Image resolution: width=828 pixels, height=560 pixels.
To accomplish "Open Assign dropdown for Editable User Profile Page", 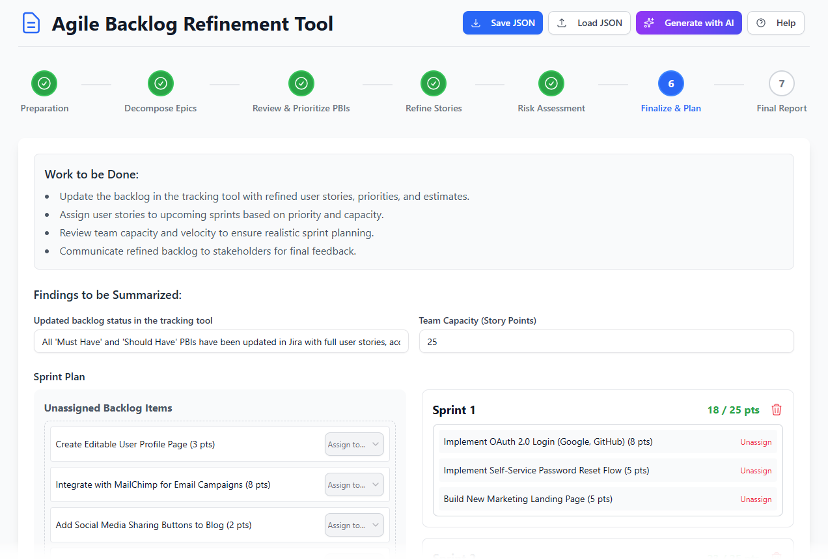I will coord(354,444).
